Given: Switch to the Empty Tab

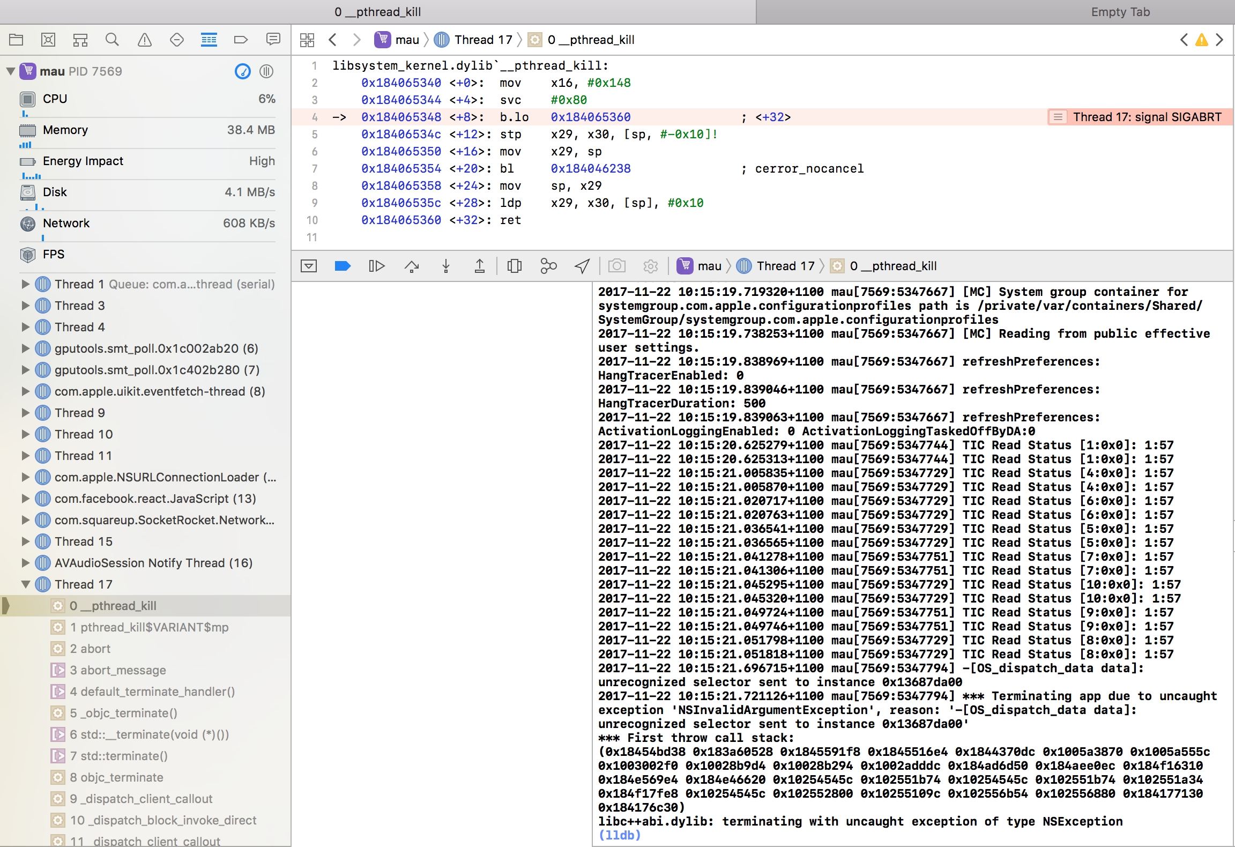Looking at the screenshot, I should coord(1120,11).
